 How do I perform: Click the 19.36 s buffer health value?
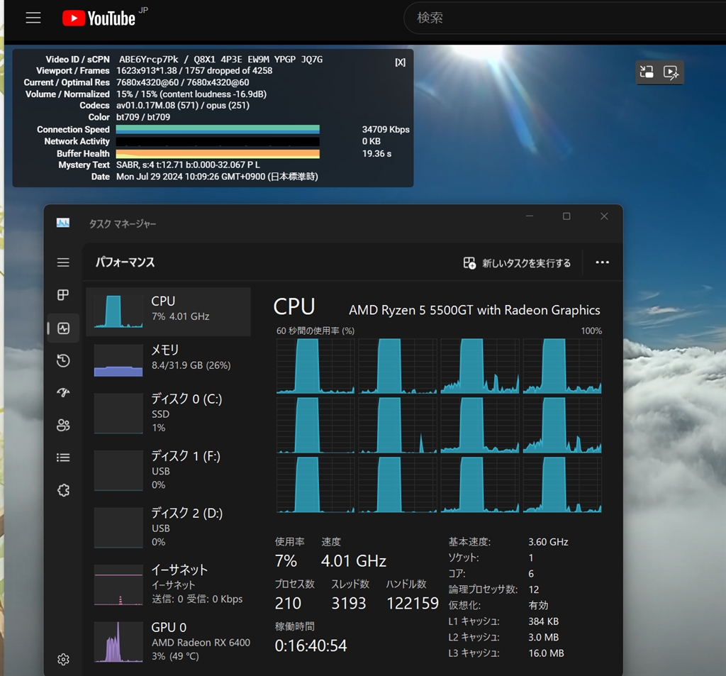click(x=377, y=153)
